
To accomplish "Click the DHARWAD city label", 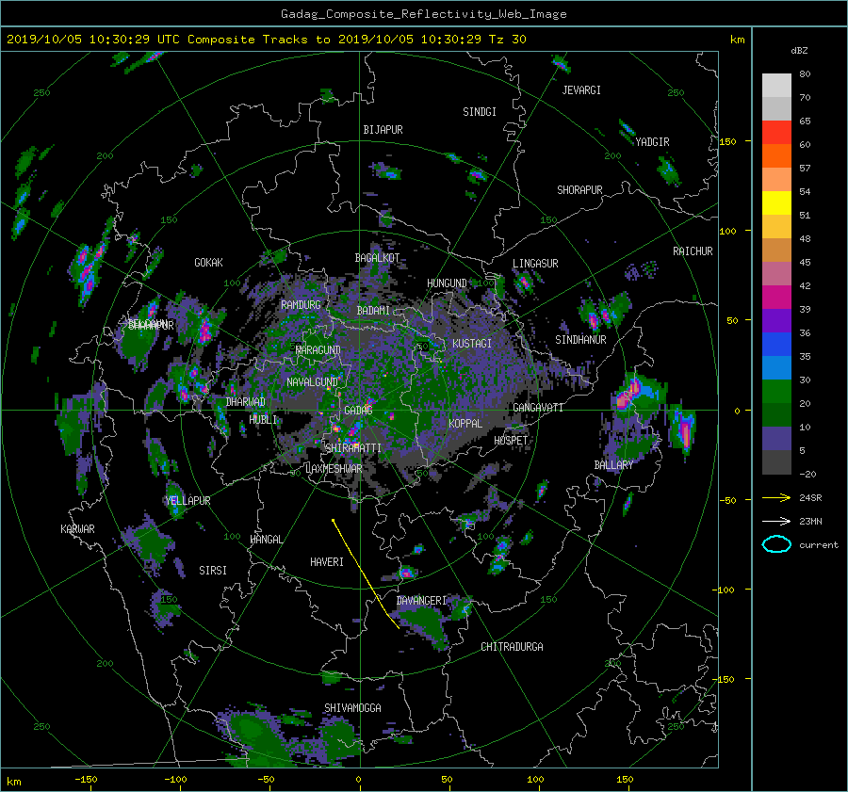I will tap(245, 402).
